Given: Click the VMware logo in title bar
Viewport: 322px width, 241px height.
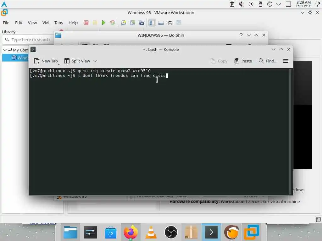Looking at the screenshot, I should click(x=4, y=13).
